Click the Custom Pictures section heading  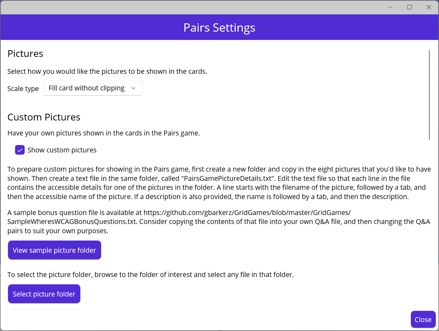click(44, 117)
